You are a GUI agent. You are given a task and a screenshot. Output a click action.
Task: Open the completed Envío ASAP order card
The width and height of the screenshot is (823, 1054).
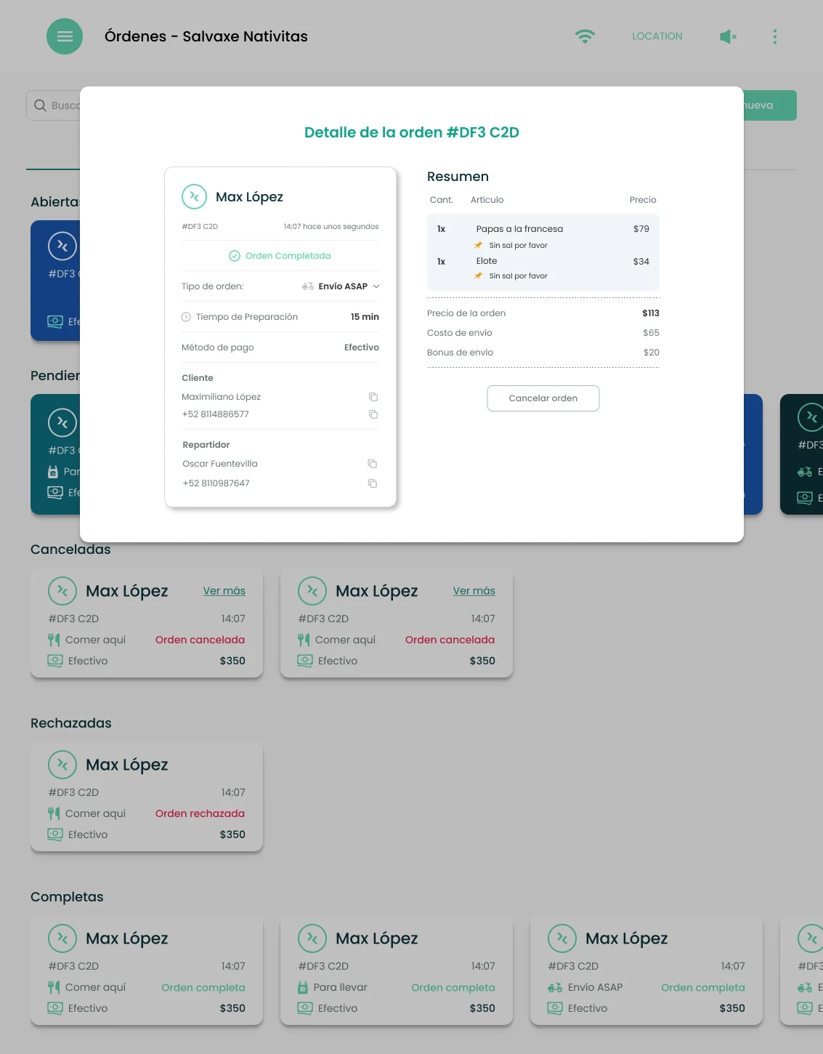point(646,970)
